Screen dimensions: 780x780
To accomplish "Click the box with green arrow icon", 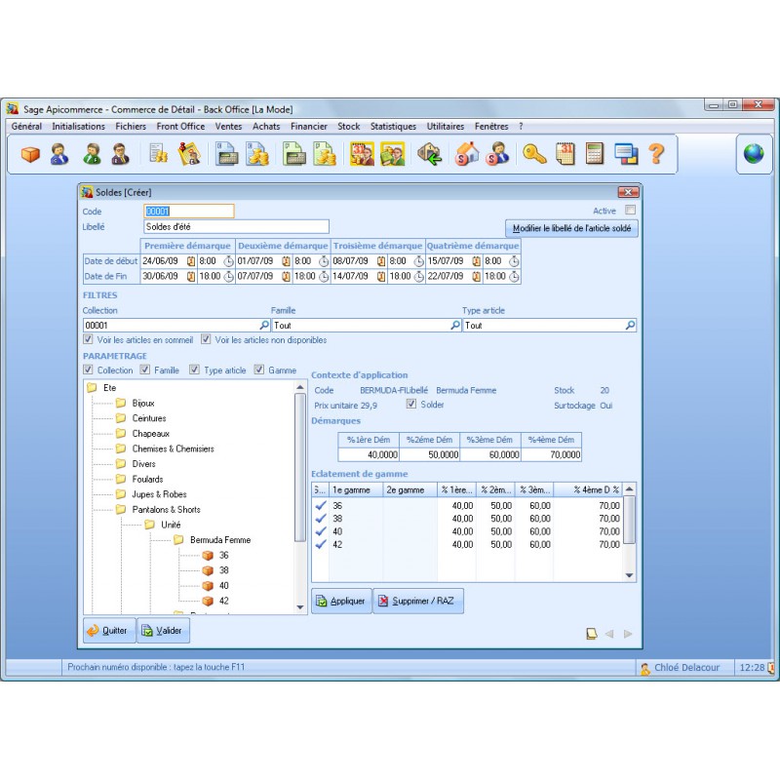I will [430, 154].
